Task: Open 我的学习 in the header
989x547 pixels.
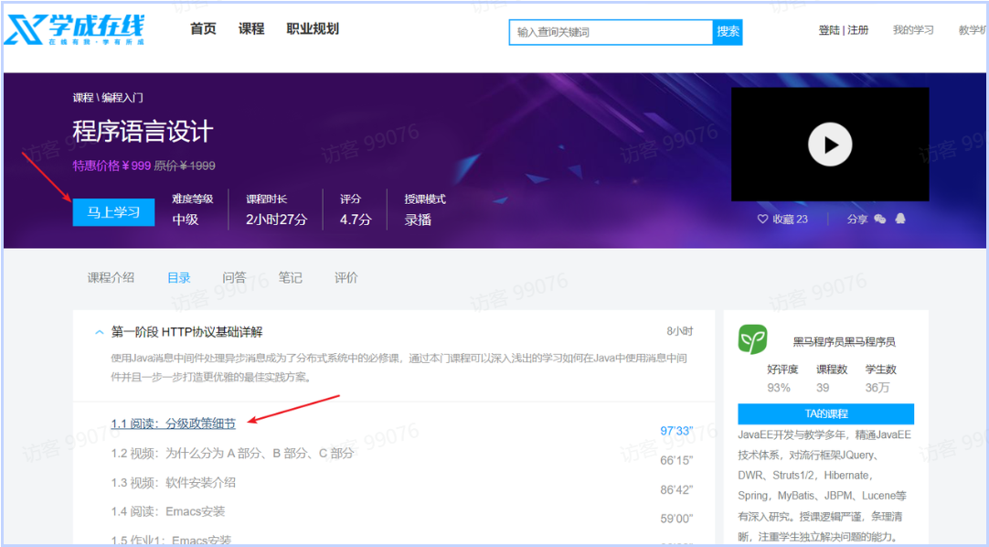Action: (x=913, y=29)
